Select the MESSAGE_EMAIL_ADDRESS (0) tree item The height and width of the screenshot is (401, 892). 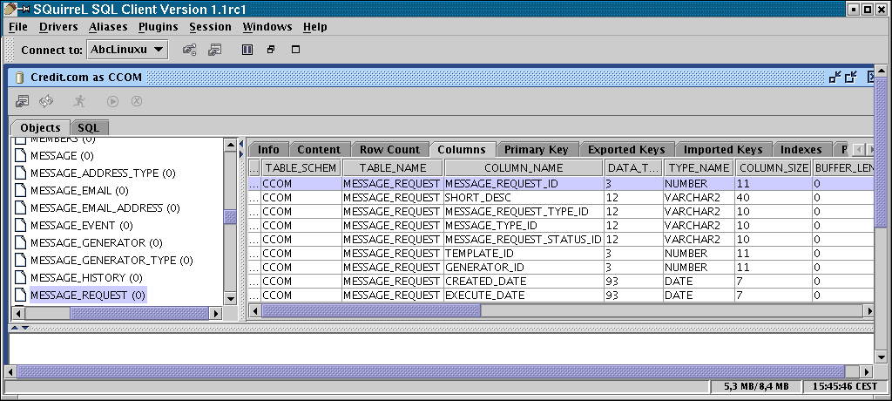click(x=105, y=207)
